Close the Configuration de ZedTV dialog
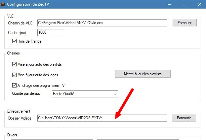This screenshot has height=140, width=206. [x=199, y=4]
